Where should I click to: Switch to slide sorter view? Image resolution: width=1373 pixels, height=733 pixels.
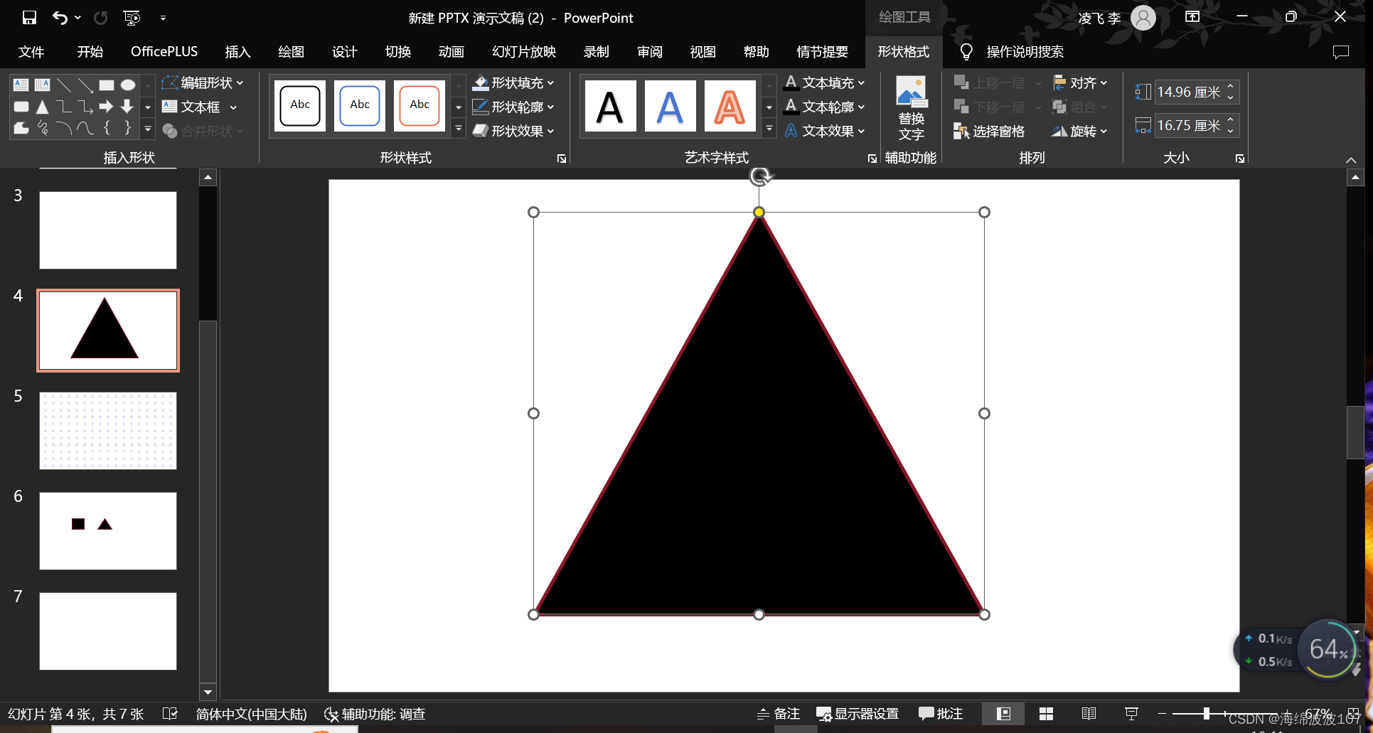coord(1046,714)
